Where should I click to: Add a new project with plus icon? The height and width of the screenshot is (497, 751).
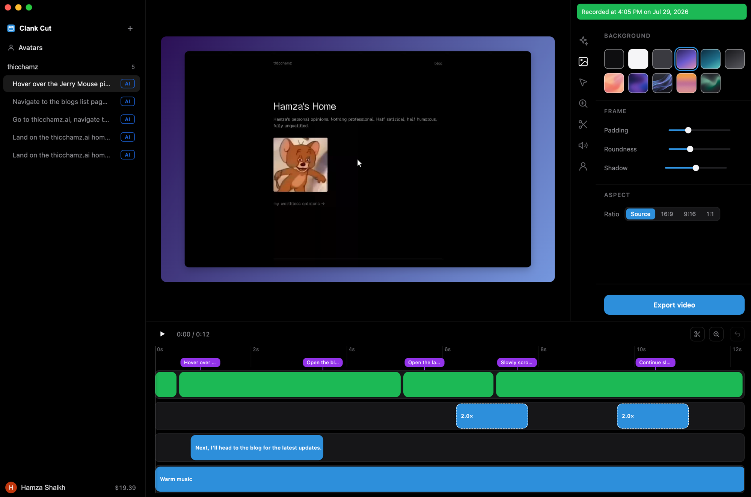point(130,29)
